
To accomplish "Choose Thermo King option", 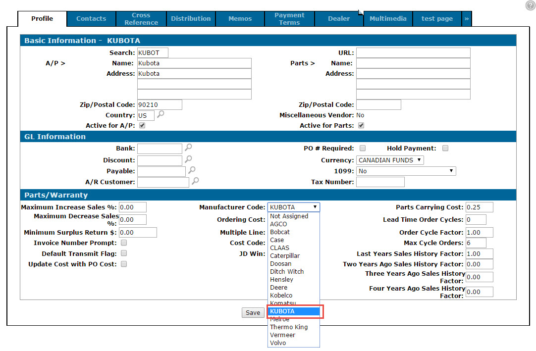I will tap(294, 327).
